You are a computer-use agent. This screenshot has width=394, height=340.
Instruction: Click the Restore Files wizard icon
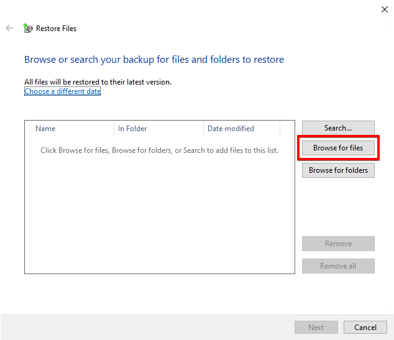28,28
